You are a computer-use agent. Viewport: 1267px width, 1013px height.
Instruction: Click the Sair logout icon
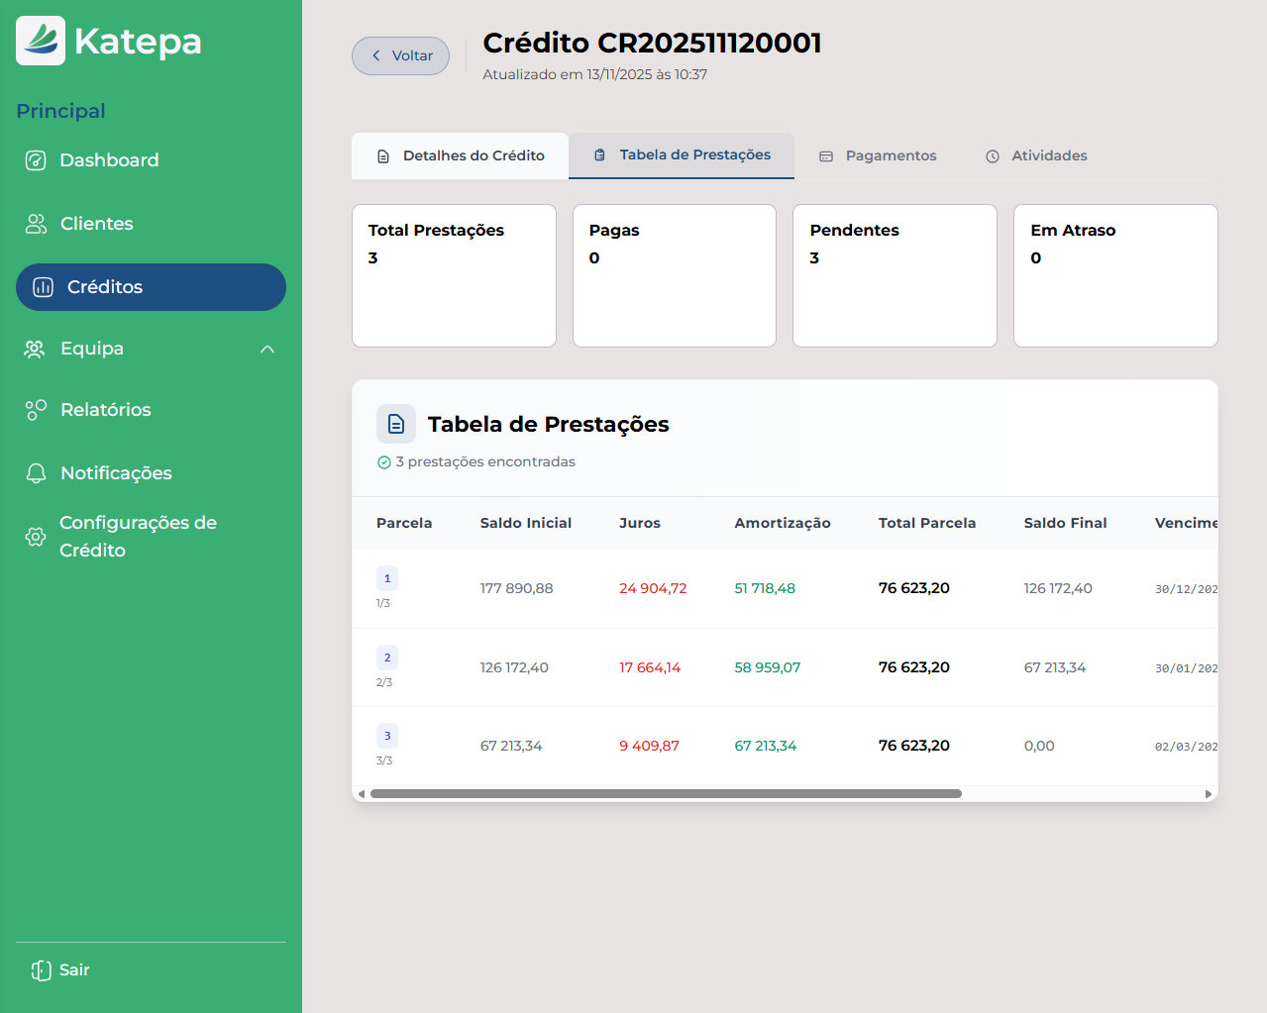coord(41,970)
